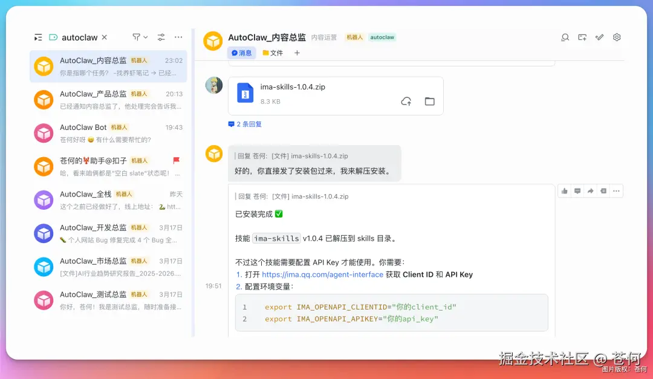Open settings via the gear icon
Screen dimensions: 653x379
(617, 37)
